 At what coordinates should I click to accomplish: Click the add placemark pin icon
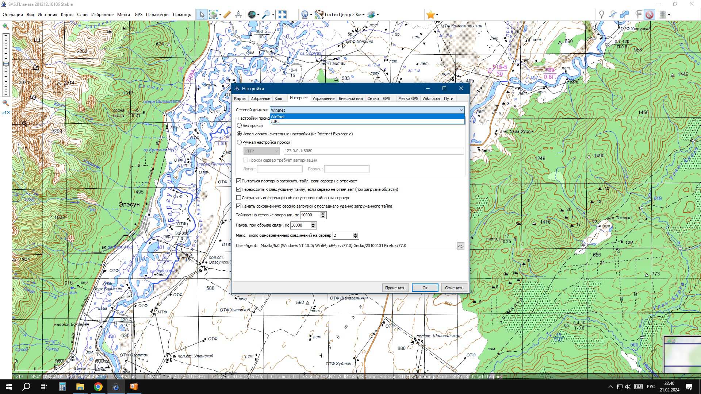click(x=601, y=15)
